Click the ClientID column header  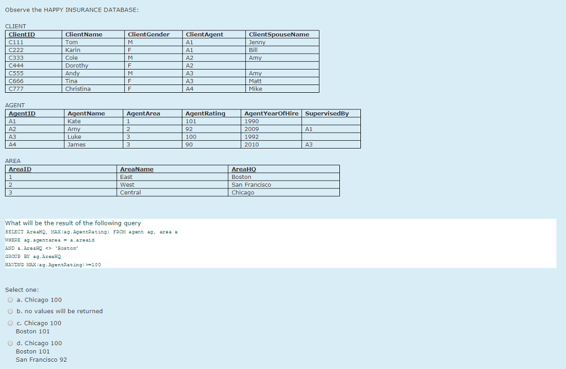(x=22, y=34)
